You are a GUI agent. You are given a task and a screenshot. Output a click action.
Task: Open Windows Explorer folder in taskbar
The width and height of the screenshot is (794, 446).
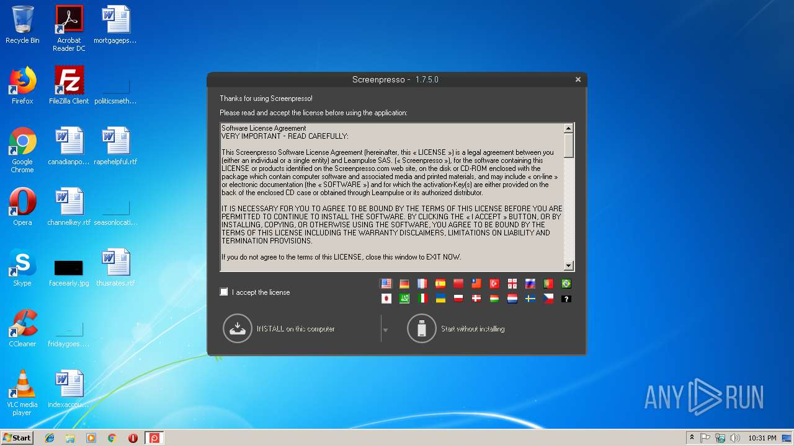(x=70, y=438)
